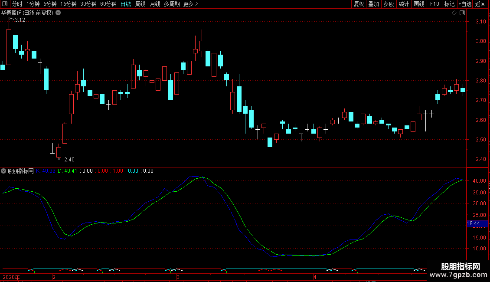Select the 15分钟 period tab
Image resolution: width=490 pixels, height=282 pixels.
68,4
